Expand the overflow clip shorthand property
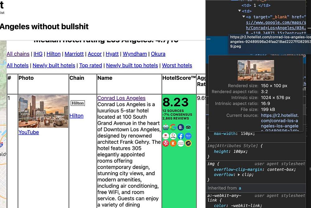The image size is (311, 208). 239,175
